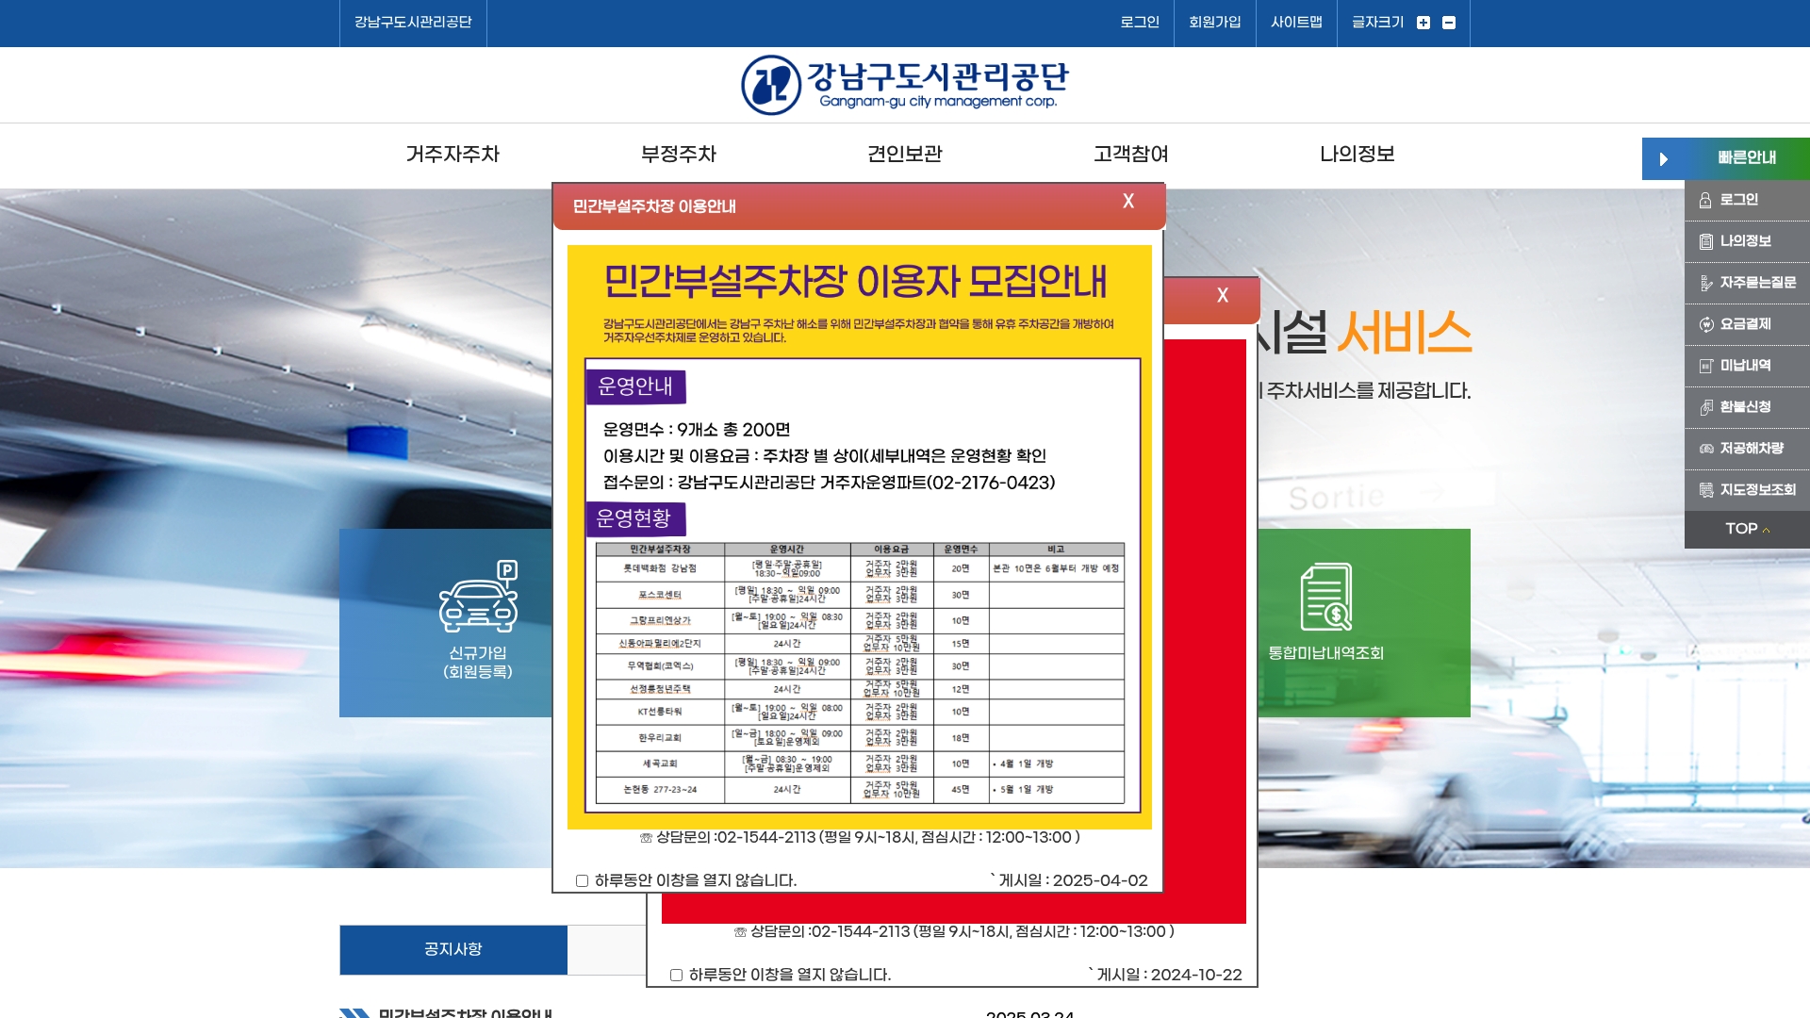Screen dimensions: 1810x1018
Task: Click the 빠른안내 arrow icon
Action: 1664,158
